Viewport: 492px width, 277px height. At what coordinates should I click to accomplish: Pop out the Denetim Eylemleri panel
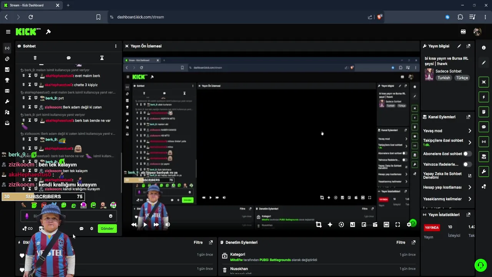coord(413,242)
